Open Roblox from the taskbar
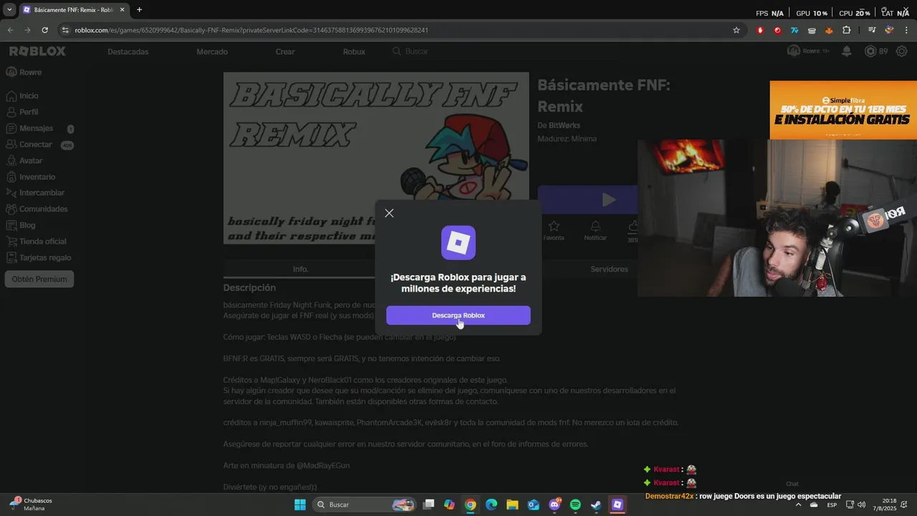 tap(617, 505)
